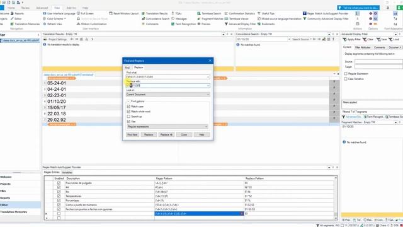The image size is (403, 227).
Task: Open the Find what dropdown history
Action: pos(208,77)
